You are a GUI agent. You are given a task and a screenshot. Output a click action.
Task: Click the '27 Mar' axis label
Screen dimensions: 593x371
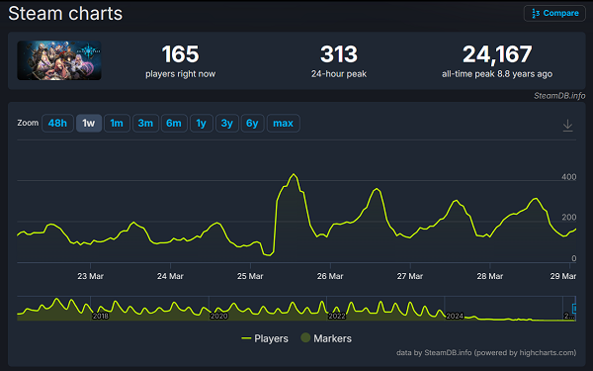410,276
